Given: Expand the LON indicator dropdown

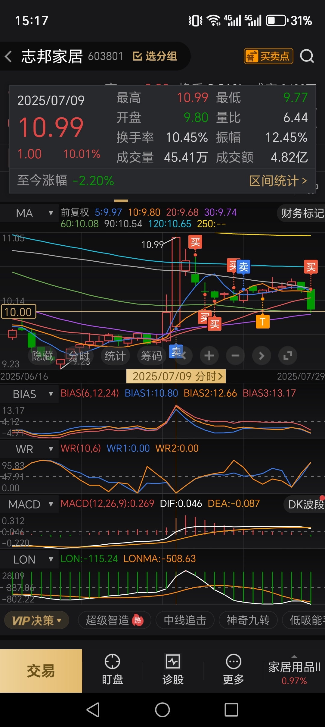Looking at the screenshot, I should pos(29,560).
